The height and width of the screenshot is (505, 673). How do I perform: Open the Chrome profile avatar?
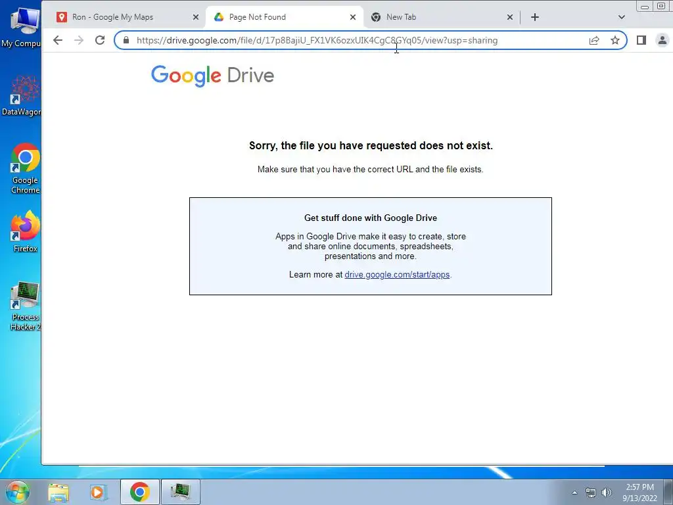[662, 40]
